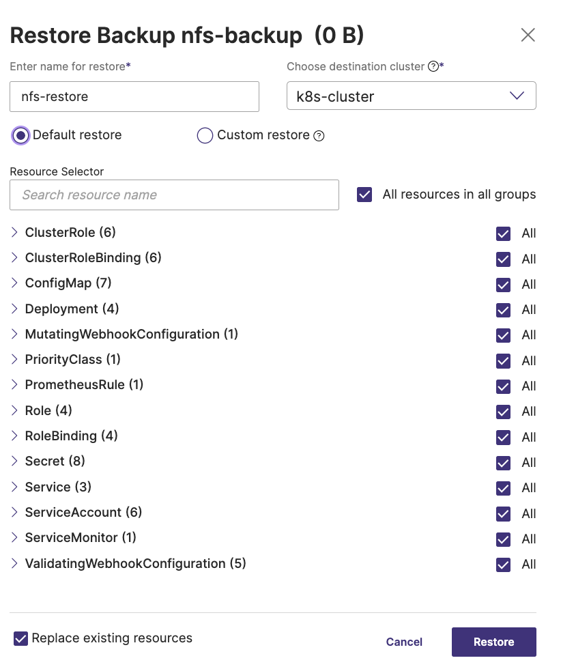Click help icon next to Custom restore
Screen dimensions: 561x669
(319, 136)
